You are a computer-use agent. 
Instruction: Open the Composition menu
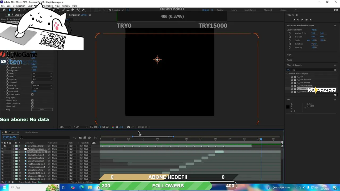click(19, 6)
